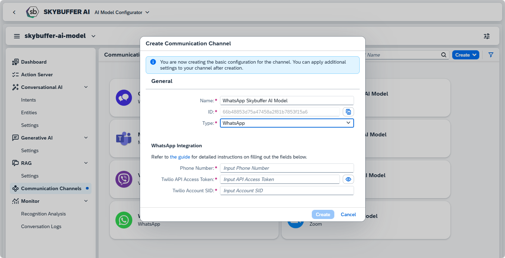Click the webchat channel icon card
The image size is (505, 258).
click(x=124, y=98)
